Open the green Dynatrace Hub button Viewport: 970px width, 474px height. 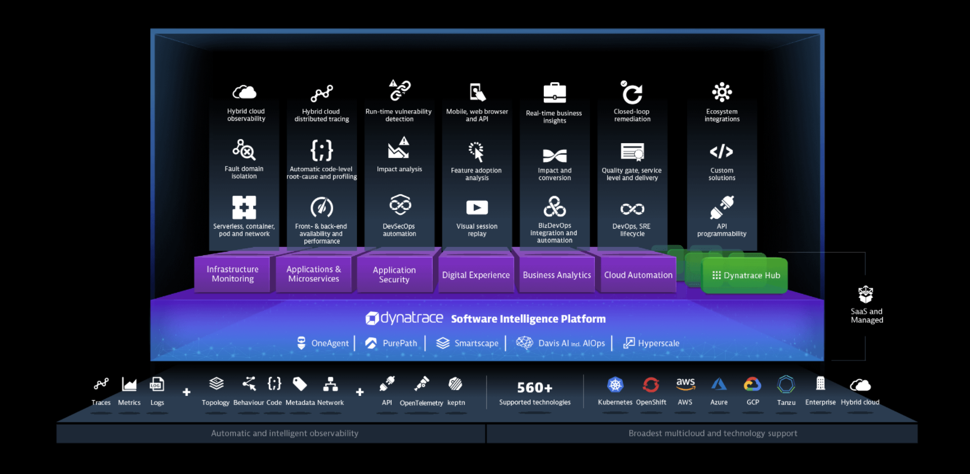point(745,275)
